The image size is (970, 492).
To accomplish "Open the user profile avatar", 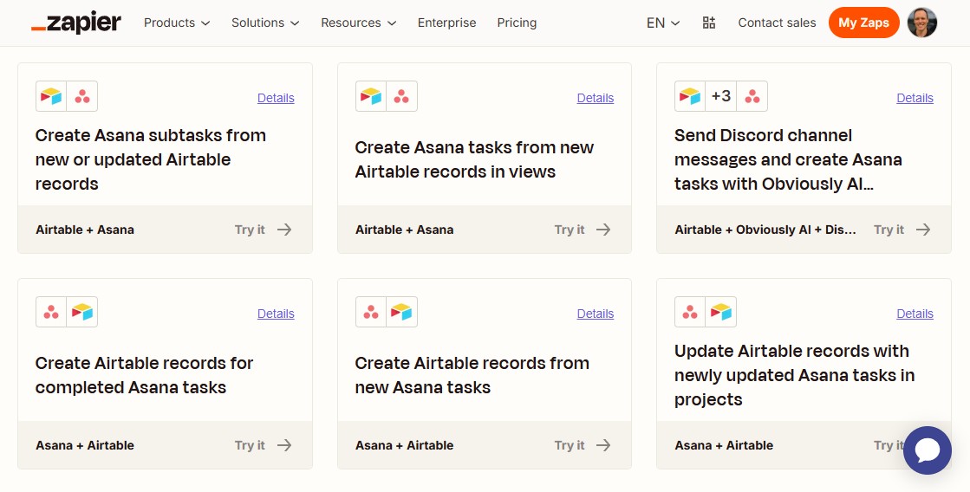I will coord(921,23).
